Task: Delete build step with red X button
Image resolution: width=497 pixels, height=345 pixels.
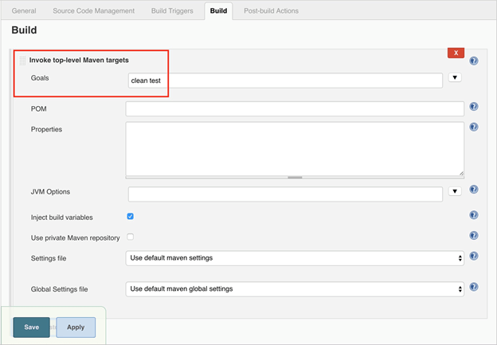Action: point(456,53)
